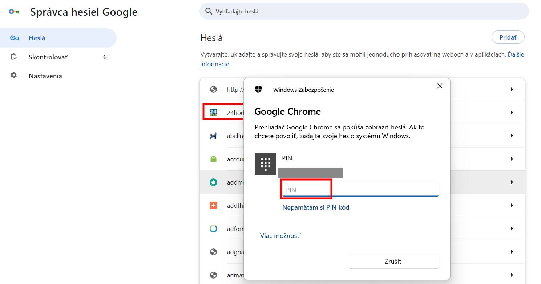
Task: Click the Správca hesiel Google title
Action: pos(84,12)
